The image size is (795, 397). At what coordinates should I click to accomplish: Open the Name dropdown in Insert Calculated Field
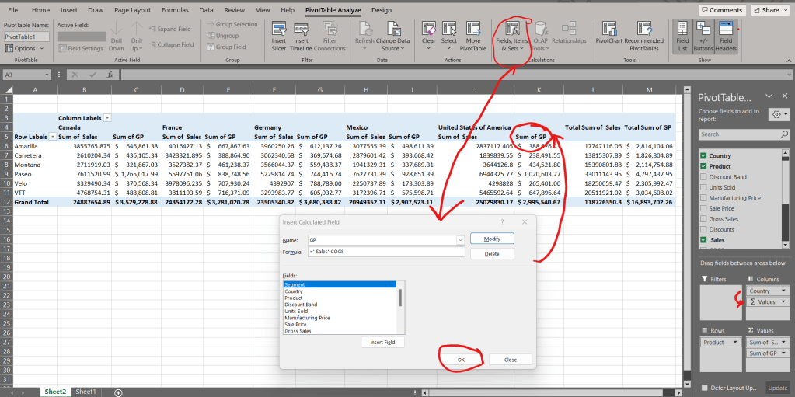461,241
